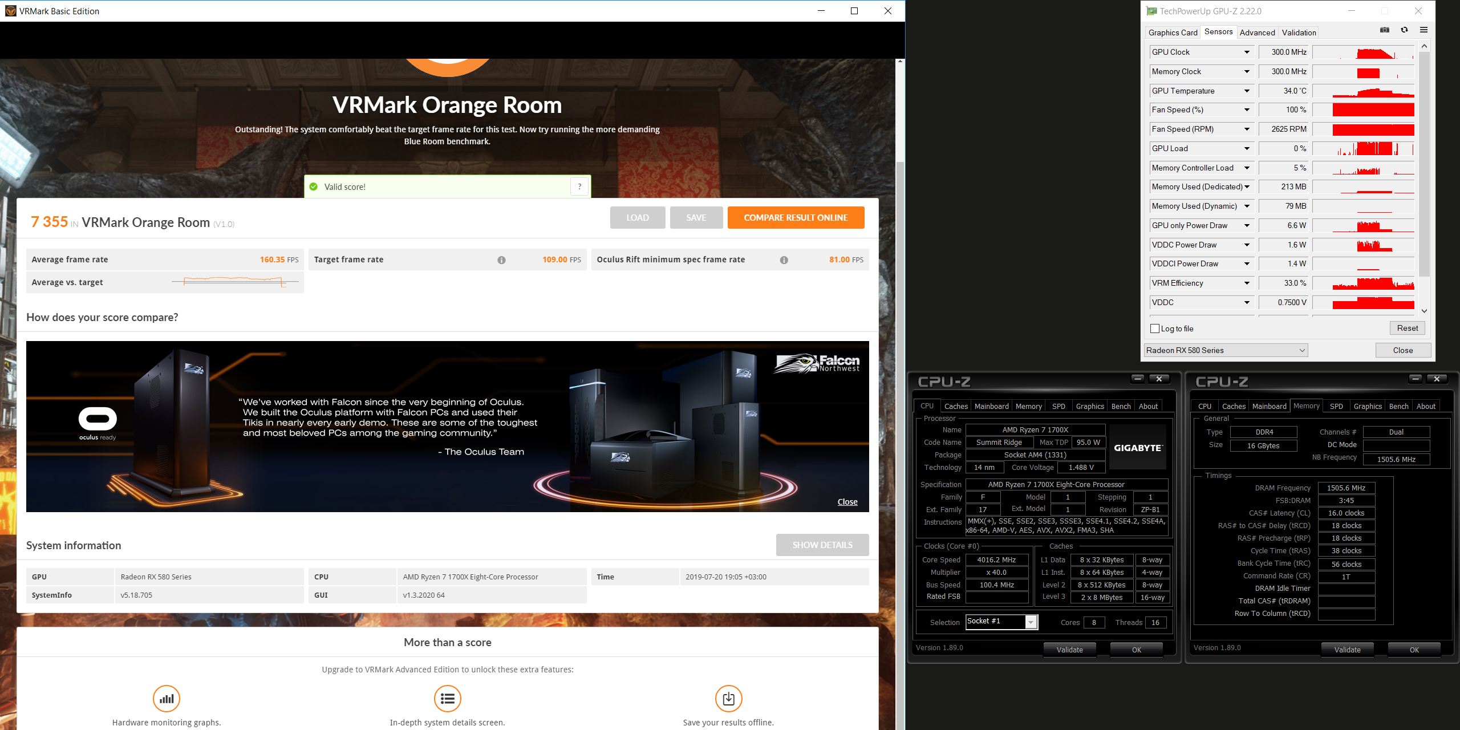Click the SAVE button in VRMark
The width and height of the screenshot is (1460, 730).
696,218
